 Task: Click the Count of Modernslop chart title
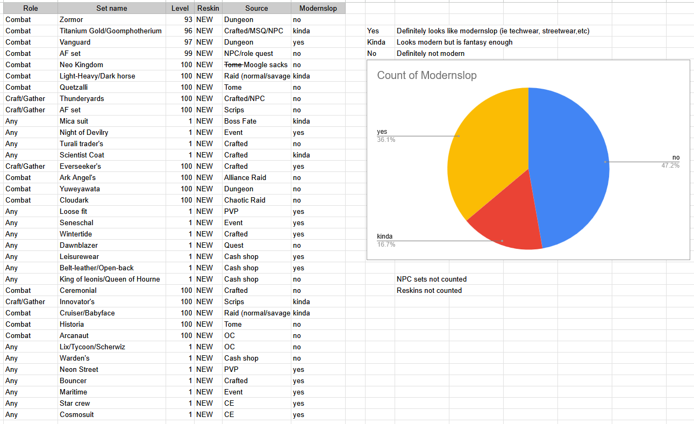coord(427,75)
